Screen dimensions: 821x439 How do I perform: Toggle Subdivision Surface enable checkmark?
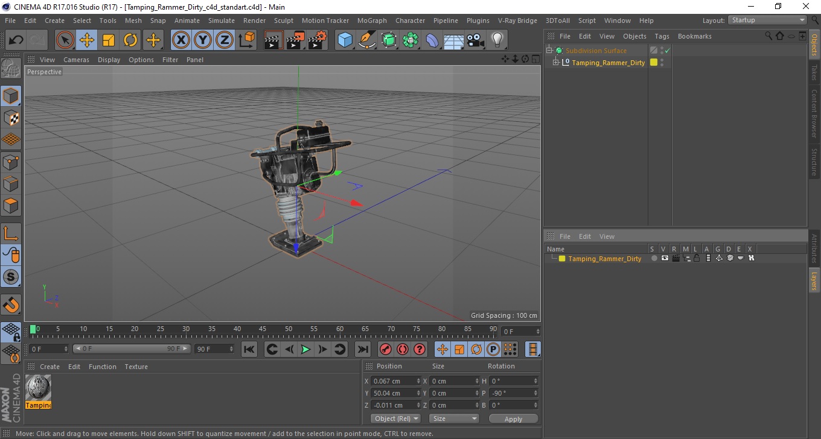tap(667, 51)
